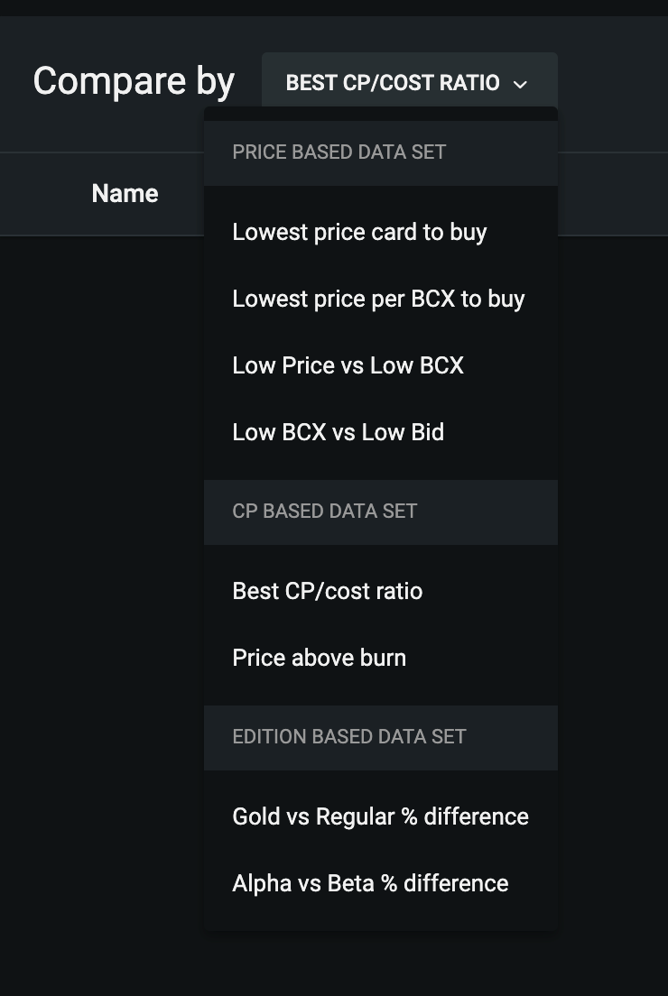The width and height of the screenshot is (668, 996).
Task: Click the Compare by heading label
Action: [134, 82]
